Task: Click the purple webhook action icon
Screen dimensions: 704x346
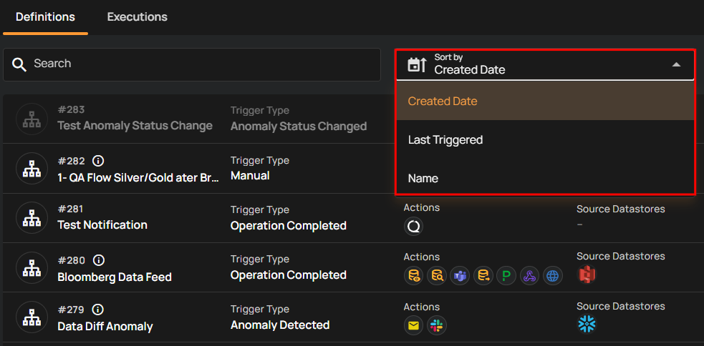Action: click(529, 276)
